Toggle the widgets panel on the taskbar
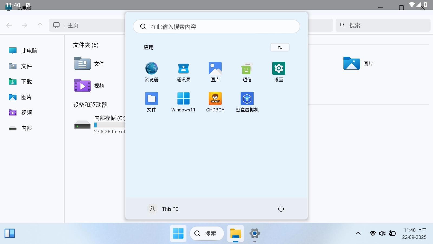The width and height of the screenshot is (433, 244). click(9, 233)
